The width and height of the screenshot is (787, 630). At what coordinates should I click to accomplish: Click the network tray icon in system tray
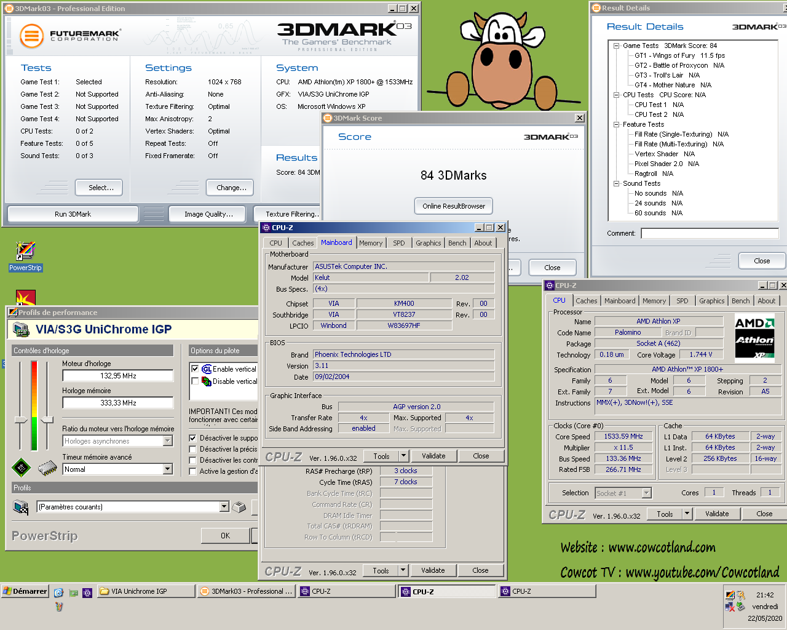tap(730, 607)
